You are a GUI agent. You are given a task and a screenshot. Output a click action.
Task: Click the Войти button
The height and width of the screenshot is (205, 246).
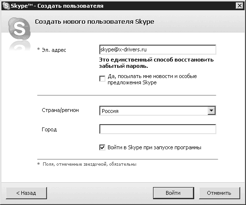pyautogui.click(x=173, y=193)
